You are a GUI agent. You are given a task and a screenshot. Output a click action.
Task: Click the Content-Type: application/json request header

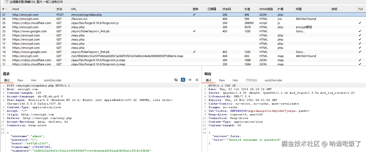[x=34, y=107]
